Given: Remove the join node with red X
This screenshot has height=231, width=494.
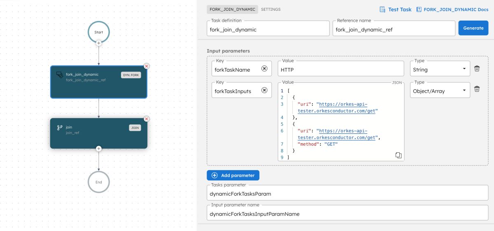Looking at the screenshot, I should (147, 119).
